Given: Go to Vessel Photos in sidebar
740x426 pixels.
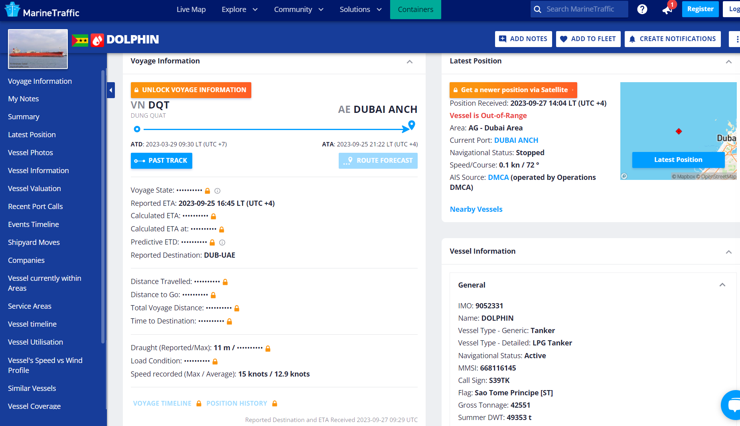Looking at the screenshot, I should [30, 153].
